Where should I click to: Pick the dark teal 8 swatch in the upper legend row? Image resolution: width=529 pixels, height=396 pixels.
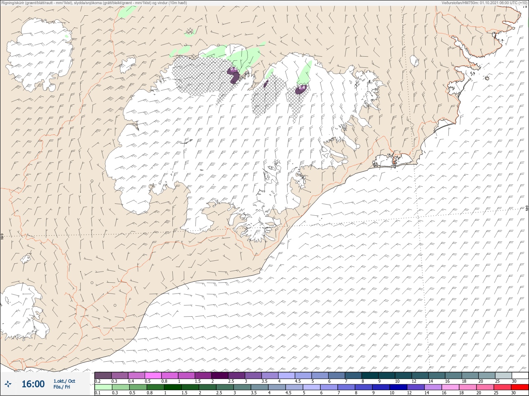click(370, 375)
